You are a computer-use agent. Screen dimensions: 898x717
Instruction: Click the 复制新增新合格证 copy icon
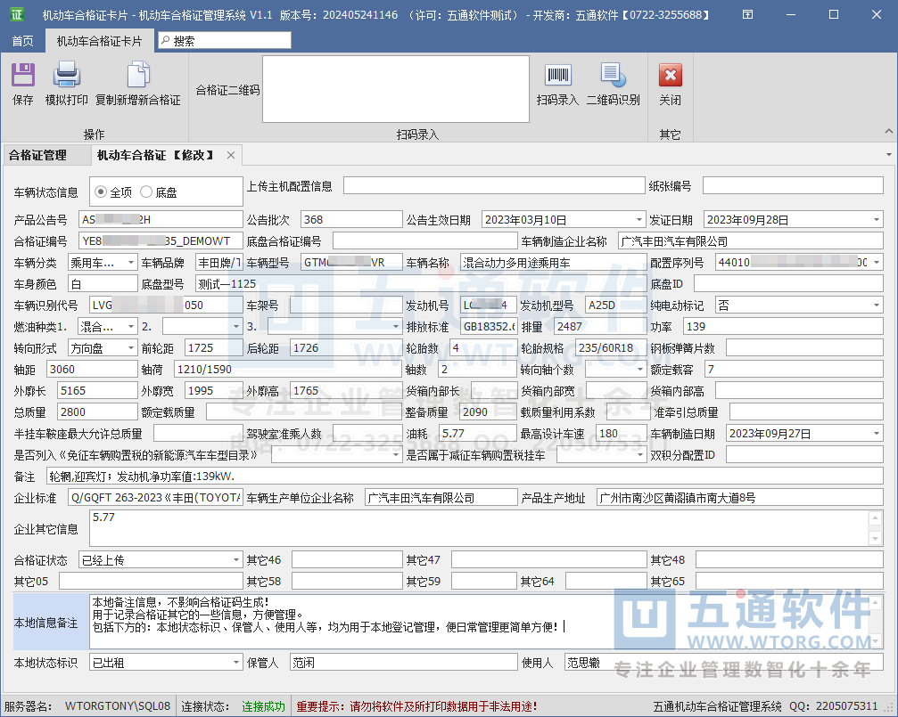137,76
